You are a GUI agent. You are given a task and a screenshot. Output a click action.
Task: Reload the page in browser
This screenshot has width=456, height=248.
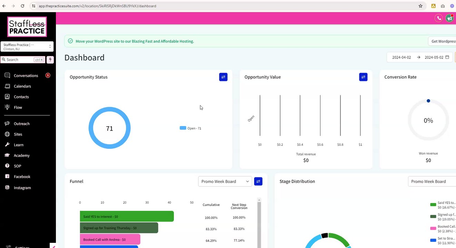(22, 6)
